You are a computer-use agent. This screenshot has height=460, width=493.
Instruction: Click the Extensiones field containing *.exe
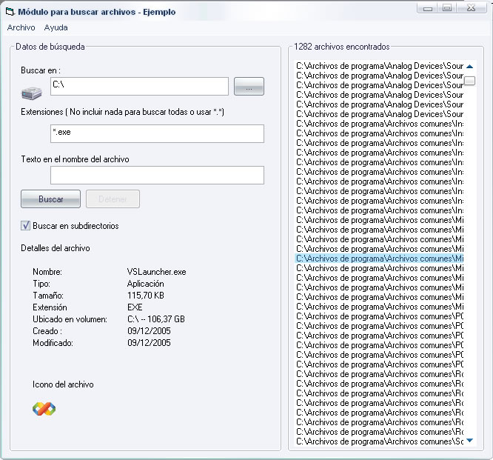coord(157,133)
